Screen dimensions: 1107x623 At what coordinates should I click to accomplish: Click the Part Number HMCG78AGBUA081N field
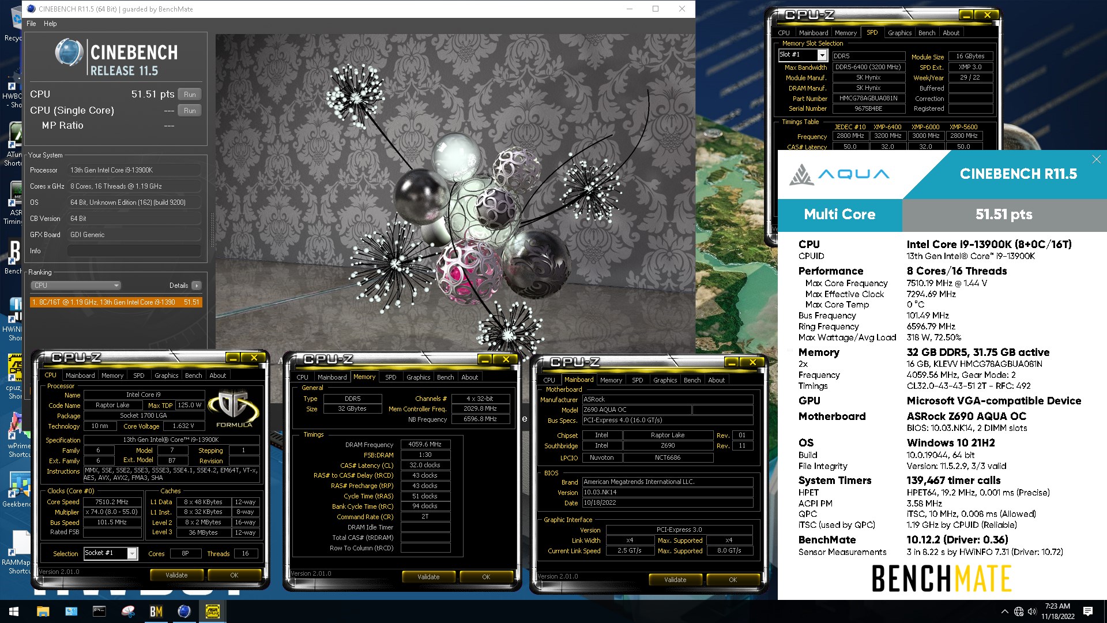pyautogui.click(x=868, y=98)
